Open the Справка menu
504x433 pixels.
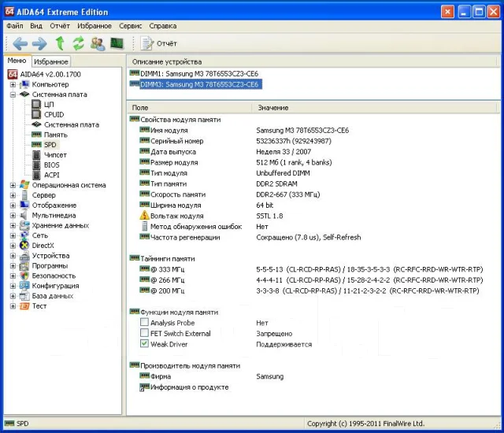163,26
